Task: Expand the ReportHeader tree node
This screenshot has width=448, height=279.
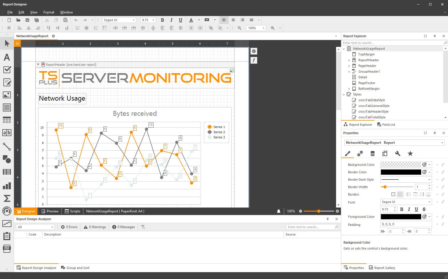Action: tap(349, 60)
